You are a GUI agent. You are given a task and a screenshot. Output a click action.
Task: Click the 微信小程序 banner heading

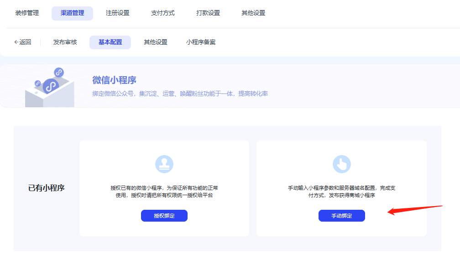tap(114, 80)
